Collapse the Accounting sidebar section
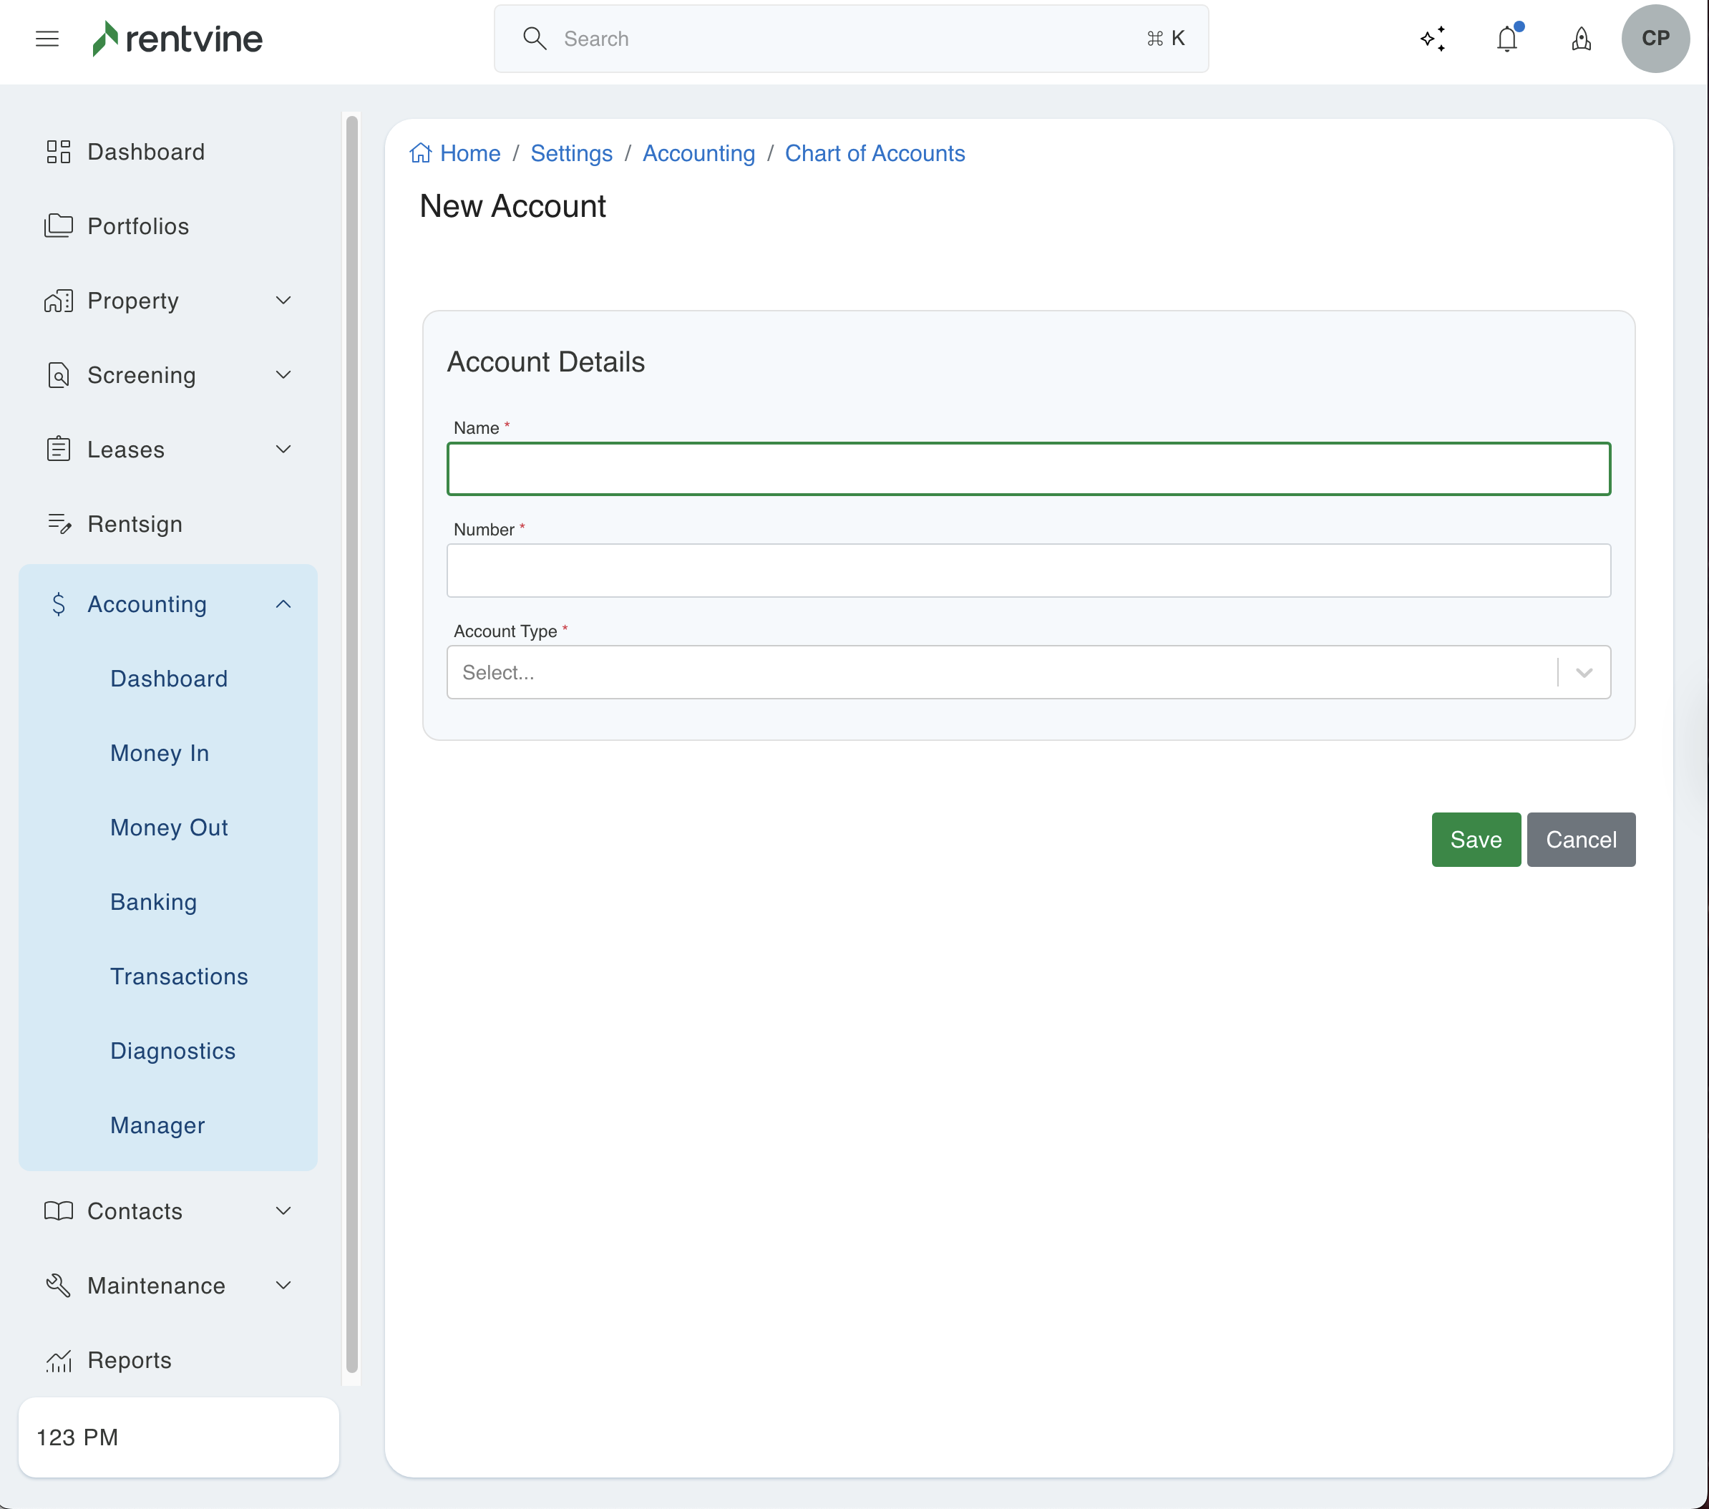The width and height of the screenshot is (1709, 1509). coord(283,604)
